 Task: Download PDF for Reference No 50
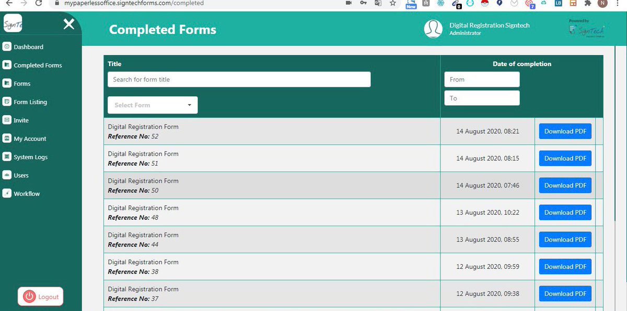(x=565, y=185)
